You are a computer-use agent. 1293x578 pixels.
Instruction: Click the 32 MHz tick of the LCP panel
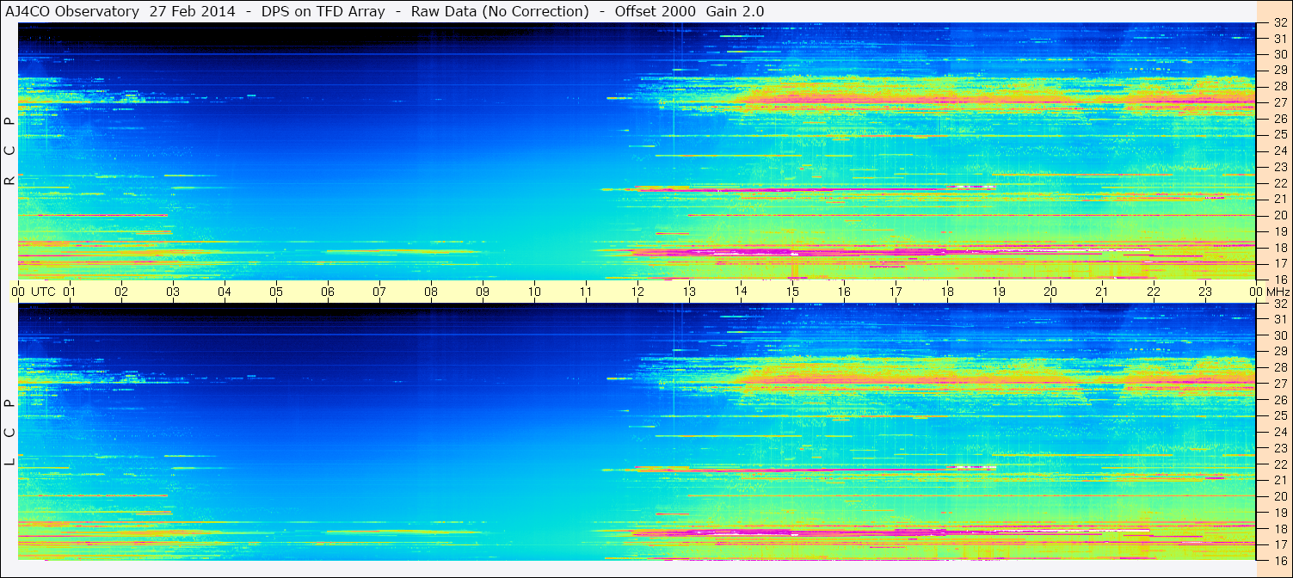tap(1280, 304)
